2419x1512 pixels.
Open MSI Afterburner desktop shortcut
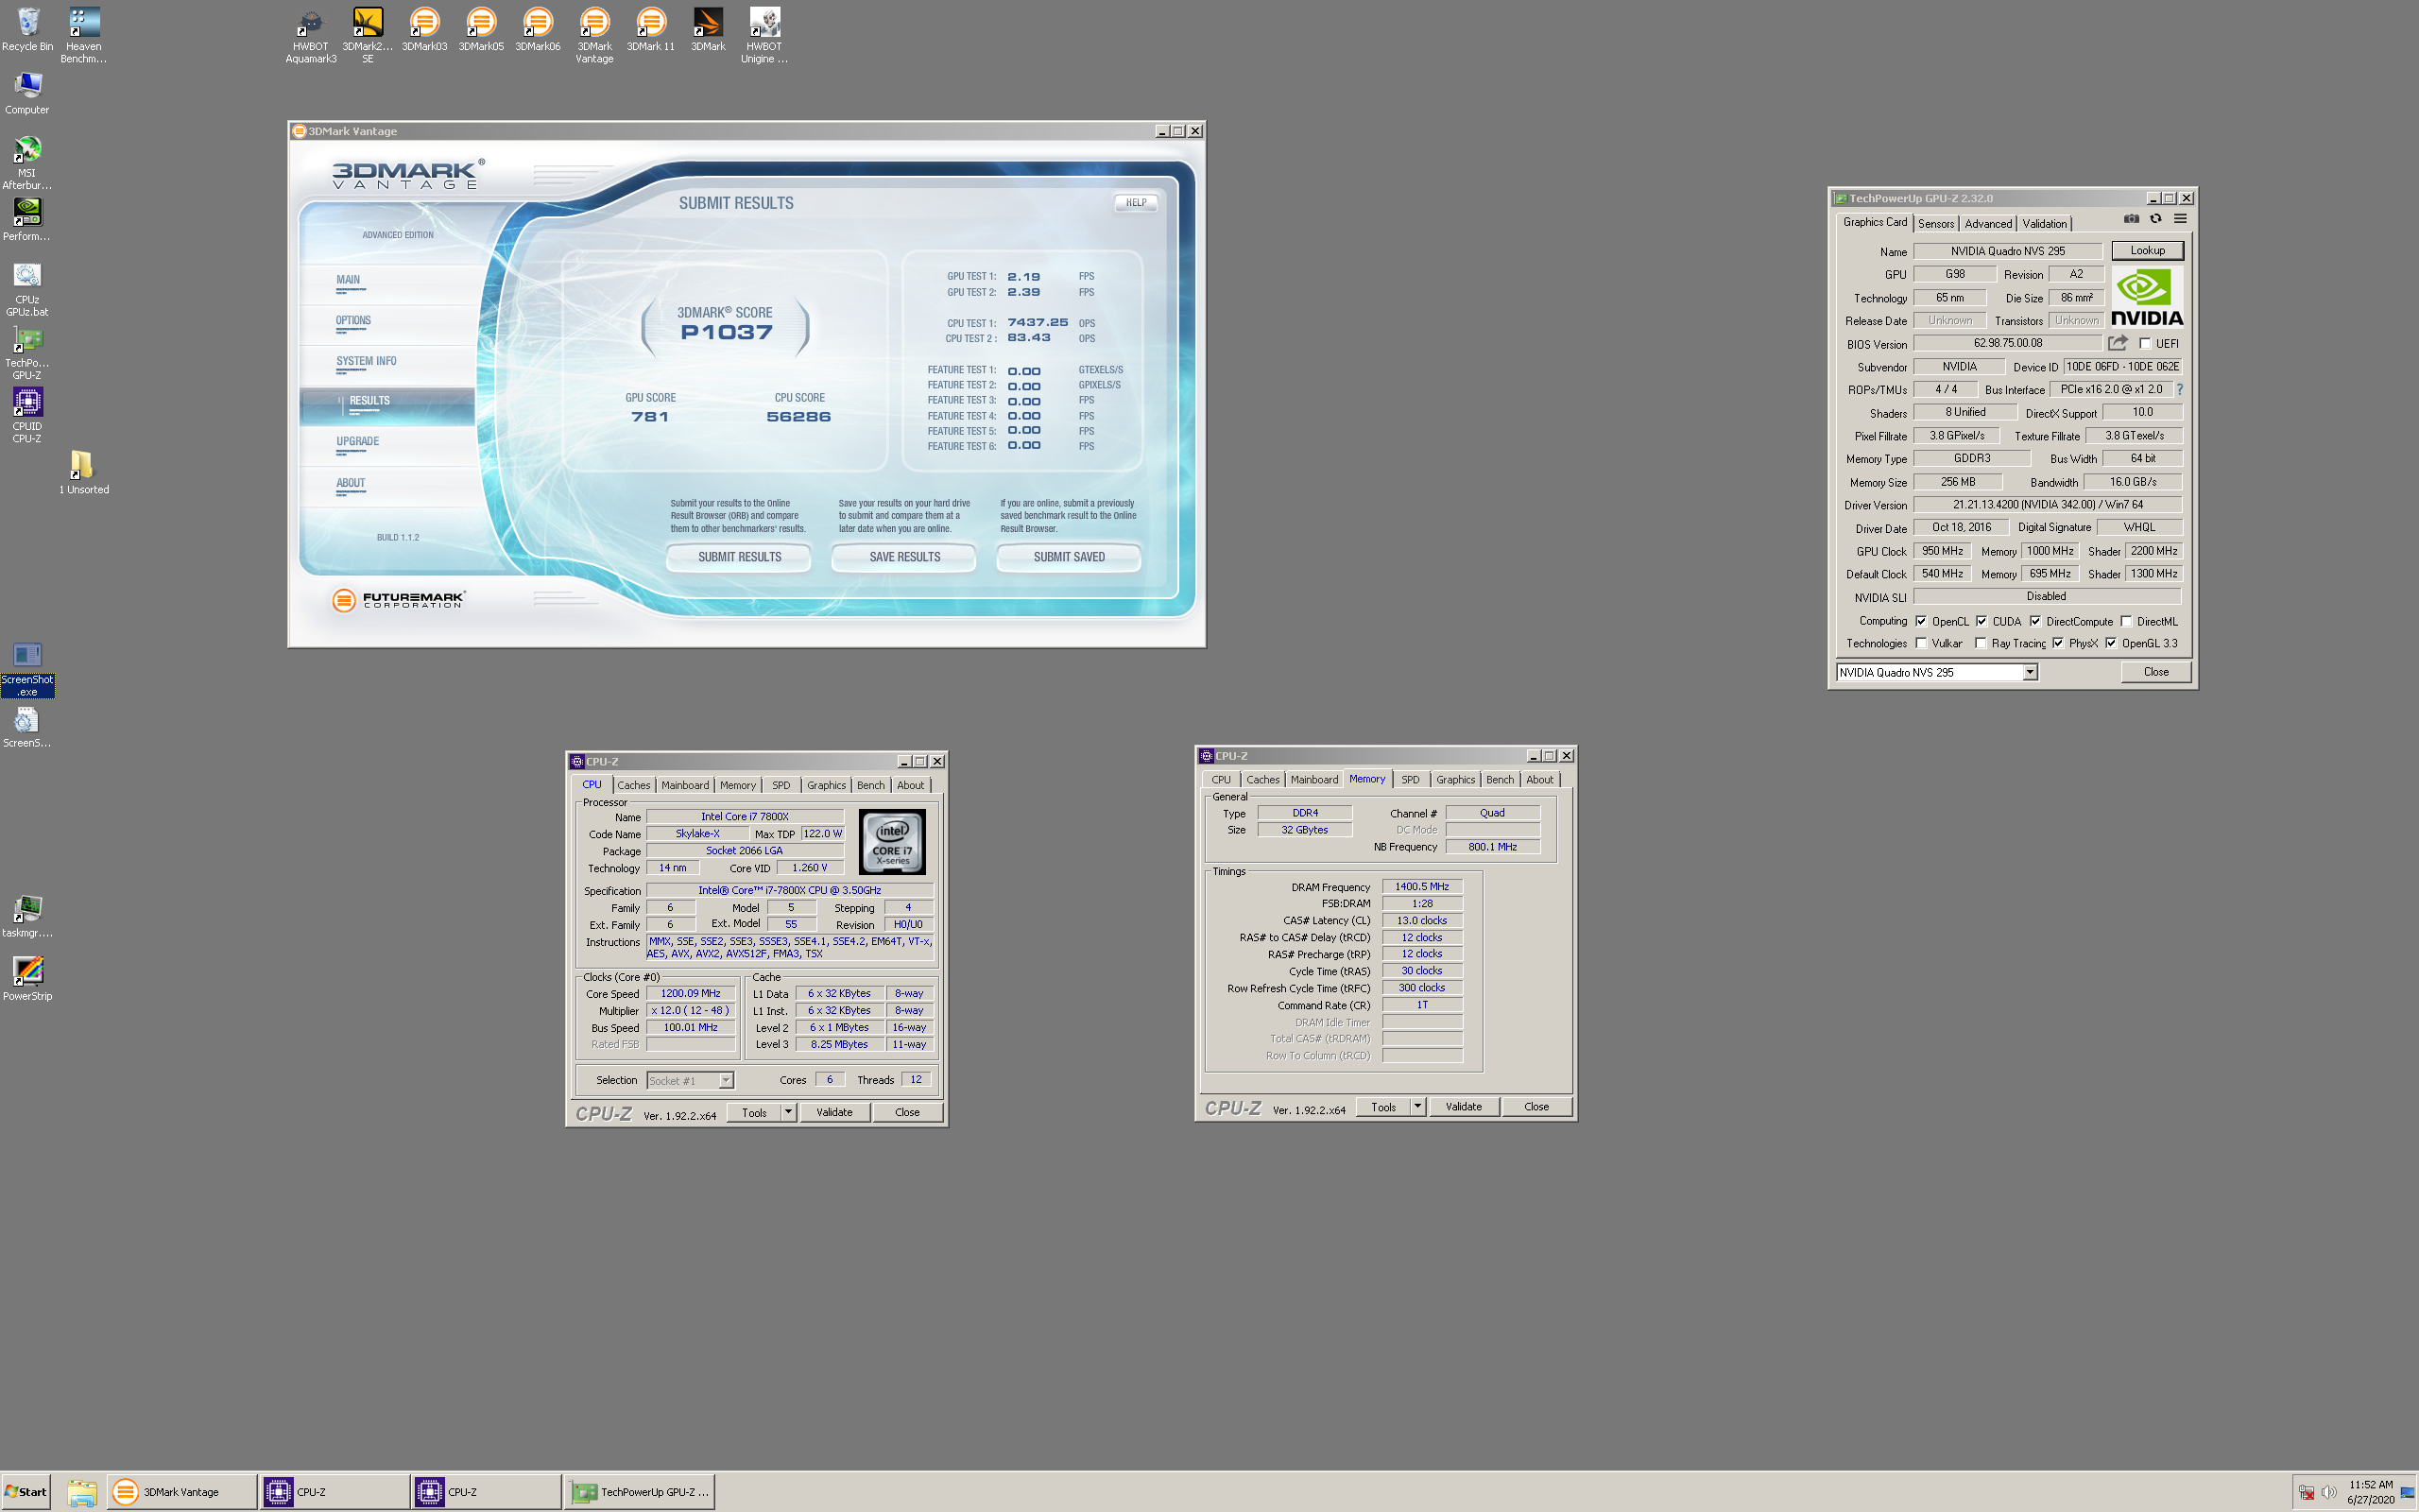click(27, 163)
